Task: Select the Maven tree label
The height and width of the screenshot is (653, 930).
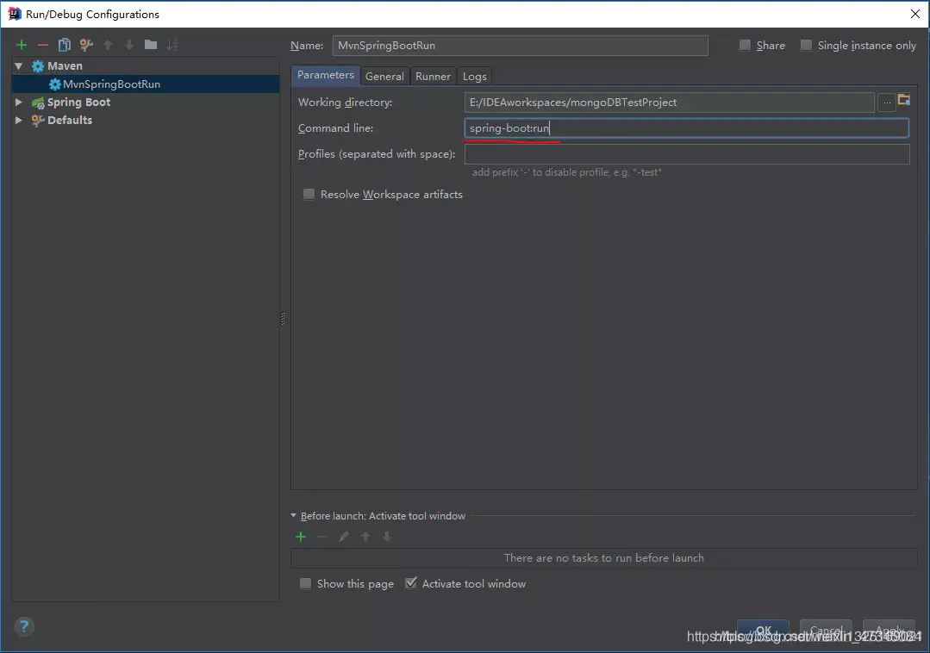Action: point(65,65)
